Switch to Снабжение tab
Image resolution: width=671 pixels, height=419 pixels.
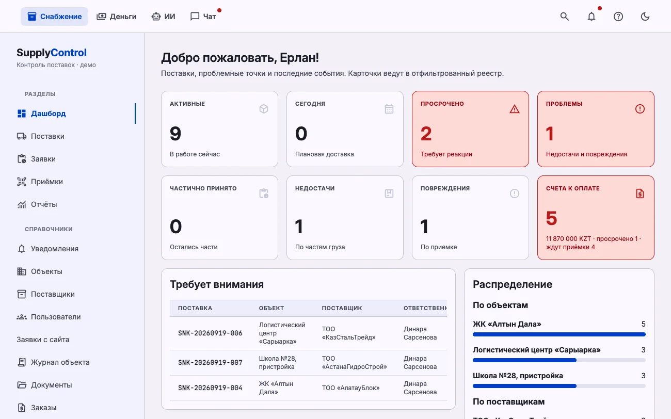point(54,17)
